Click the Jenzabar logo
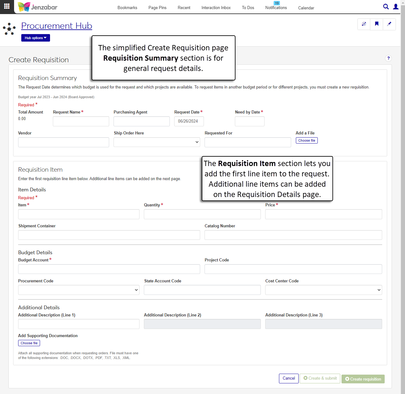405x394 pixels. coord(38,7)
